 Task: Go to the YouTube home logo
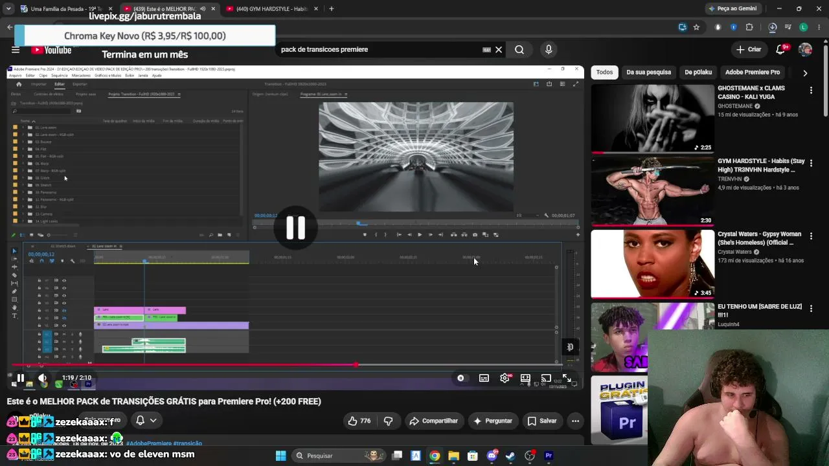click(x=52, y=50)
